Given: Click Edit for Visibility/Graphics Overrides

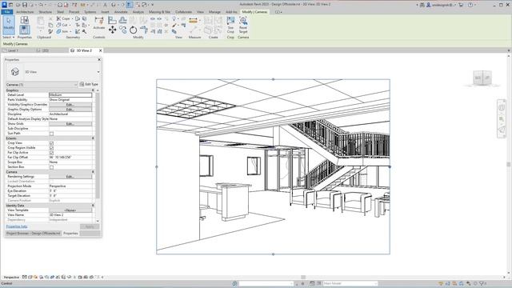Looking at the screenshot, I should [x=70, y=105].
